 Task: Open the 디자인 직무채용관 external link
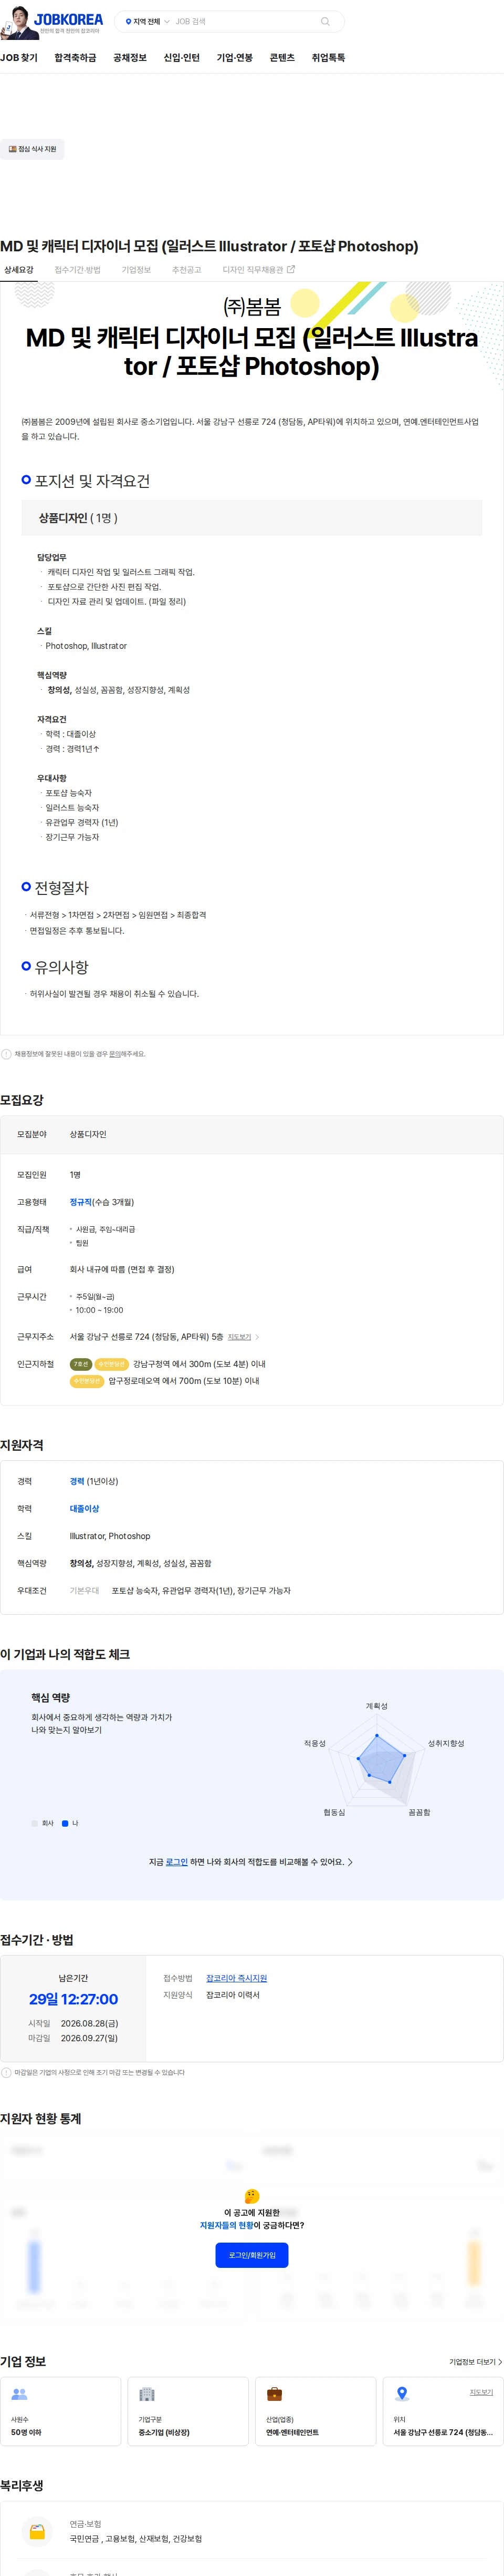coord(258,270)
